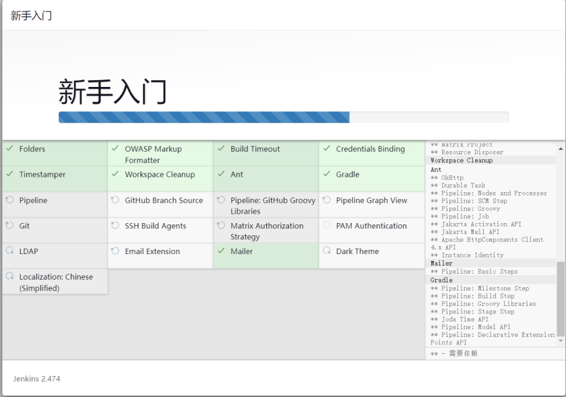Click the 'Pipeline Graph View' plugin name
Viewport: 566px width, 397px height.
pos(371,200)
